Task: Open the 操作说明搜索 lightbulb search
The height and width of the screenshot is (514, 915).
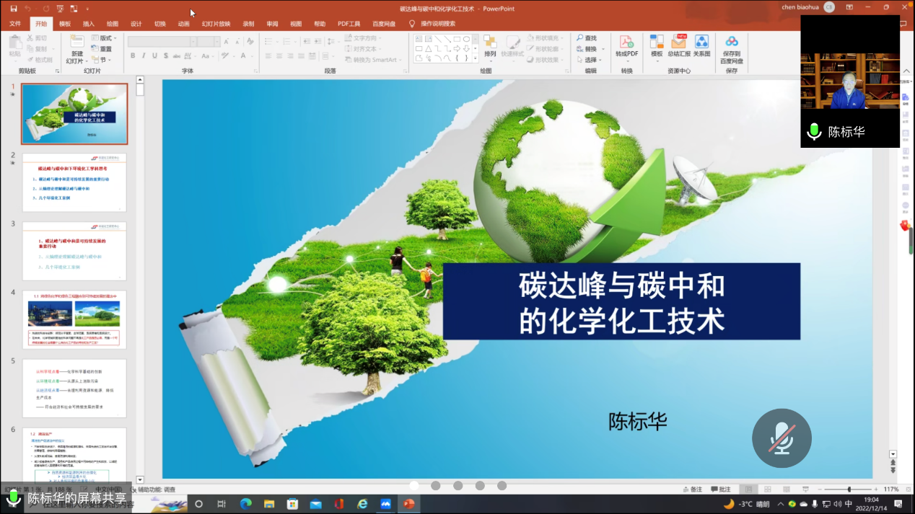Action: tap(432, 24)
